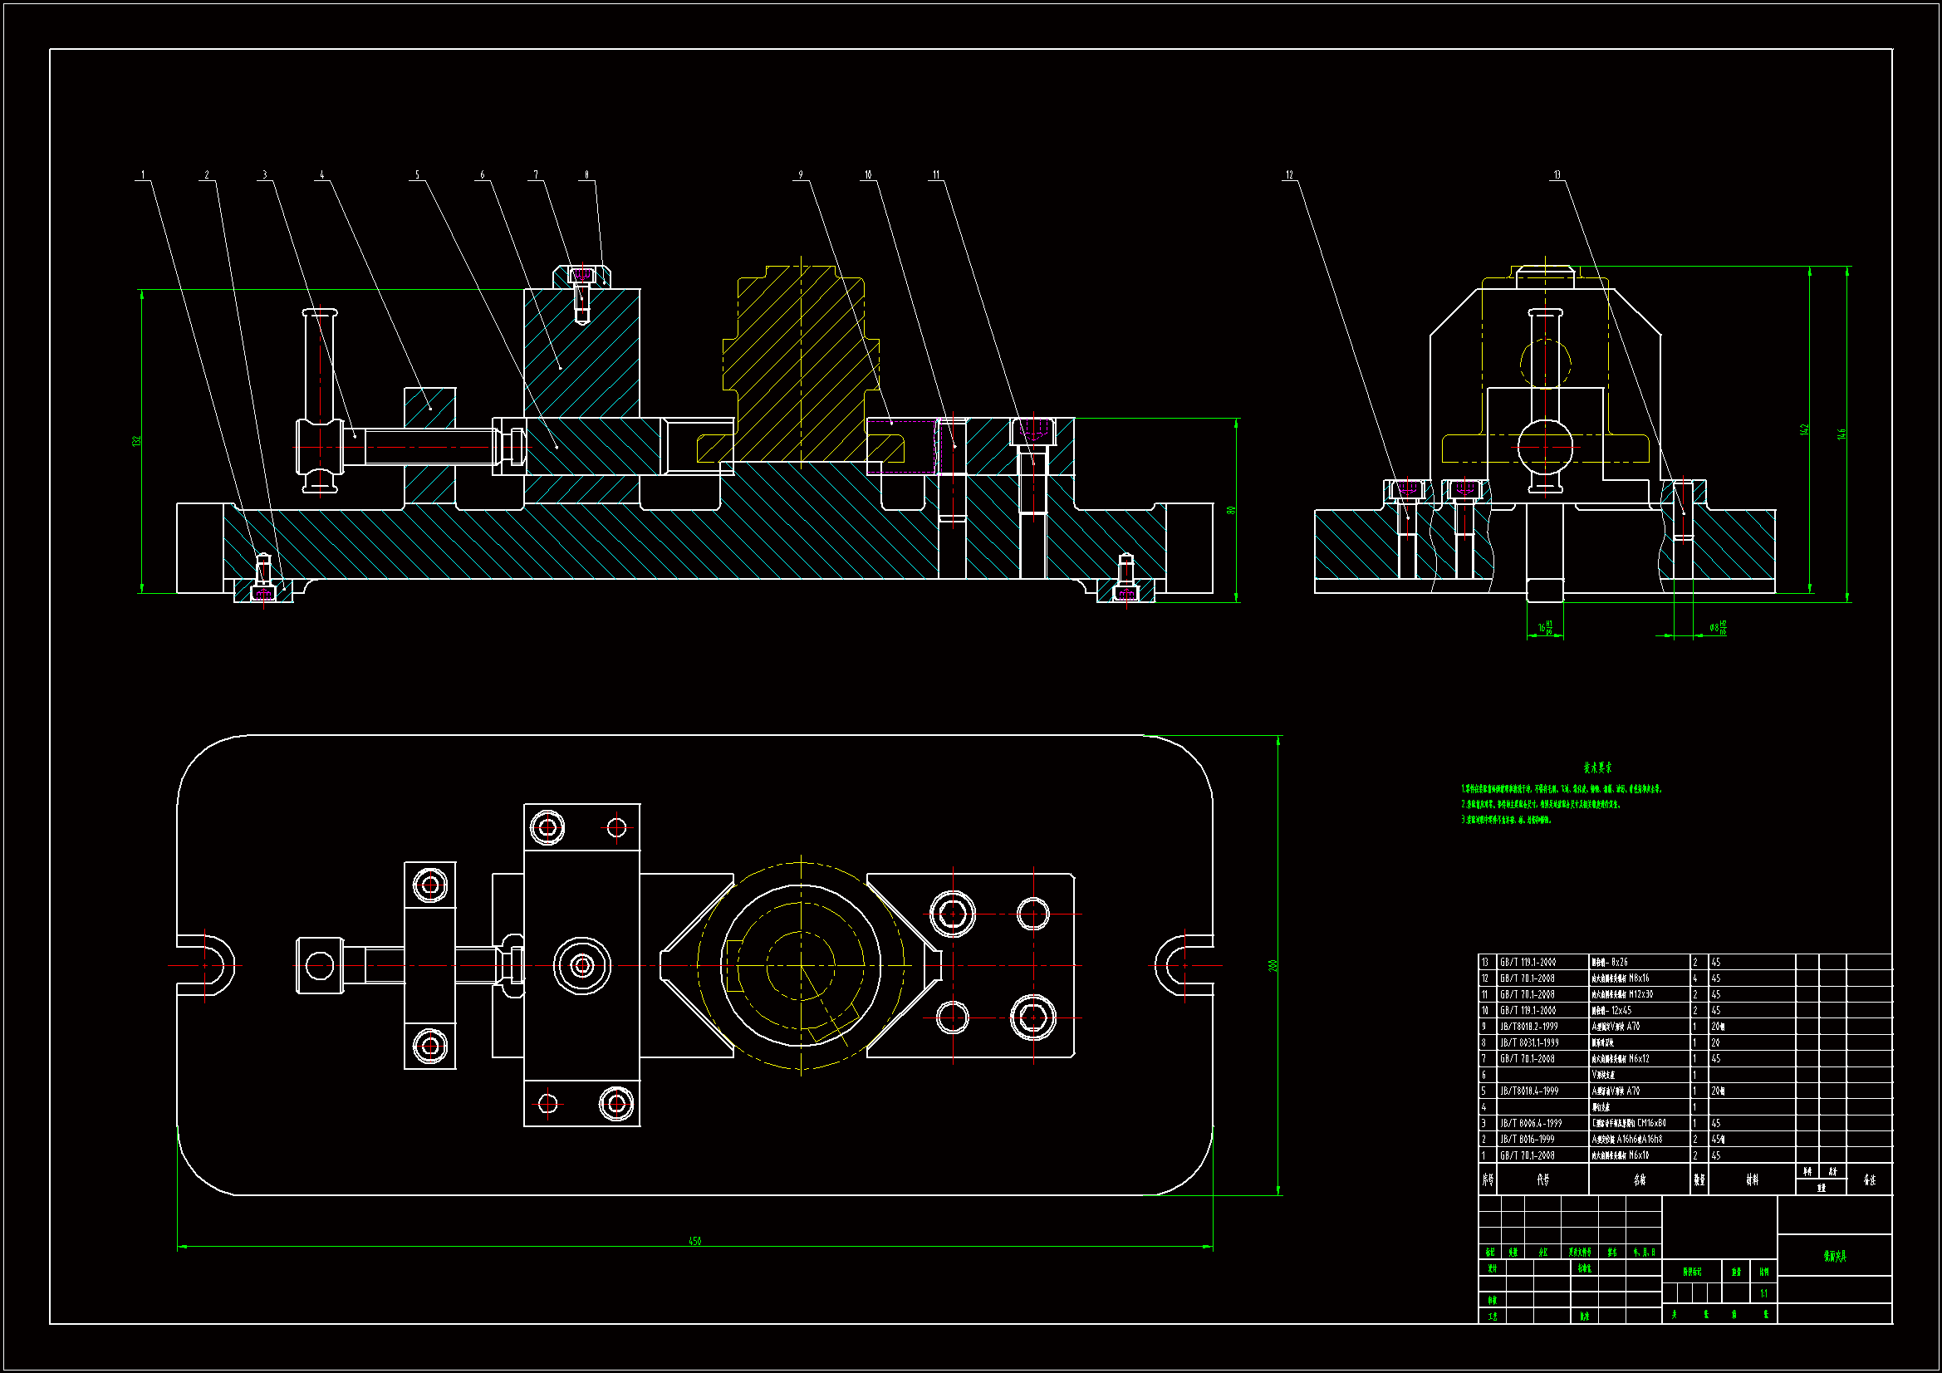
Task: Click the 1:1 scale cell in title block
Action: pos(1763,1293)
